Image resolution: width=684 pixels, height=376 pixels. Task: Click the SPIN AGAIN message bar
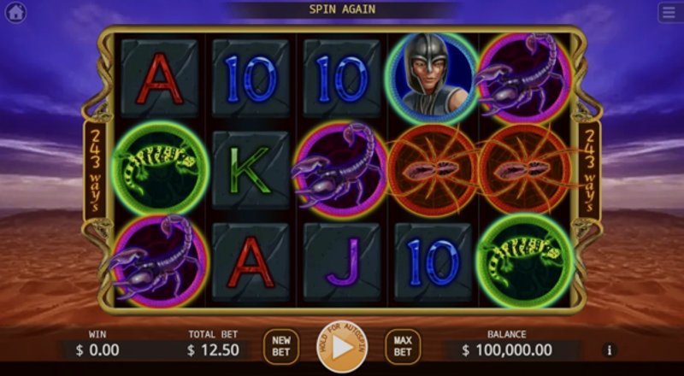tap(343, 9)
